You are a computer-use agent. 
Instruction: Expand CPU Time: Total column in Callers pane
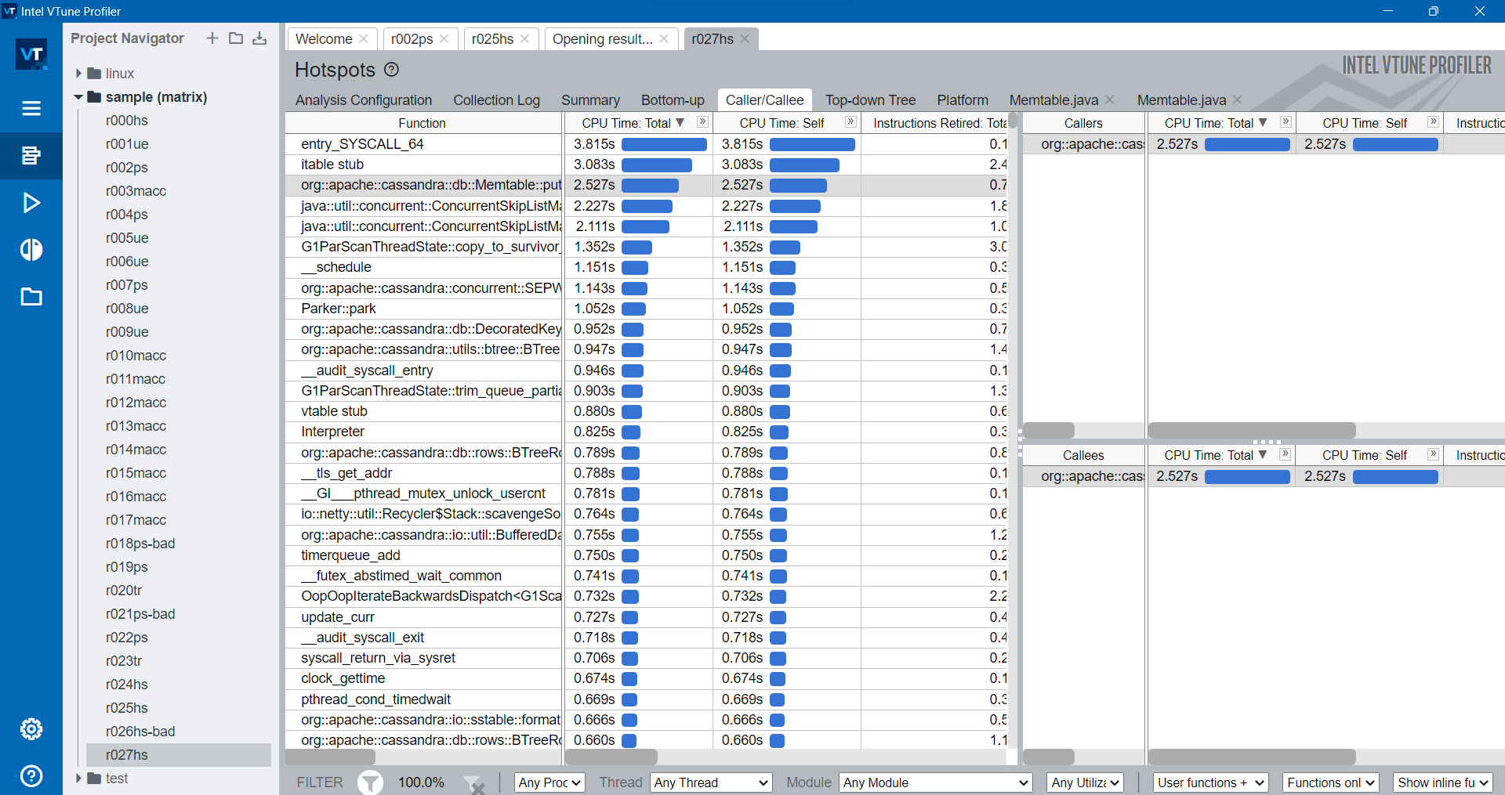coord(1286,122)
